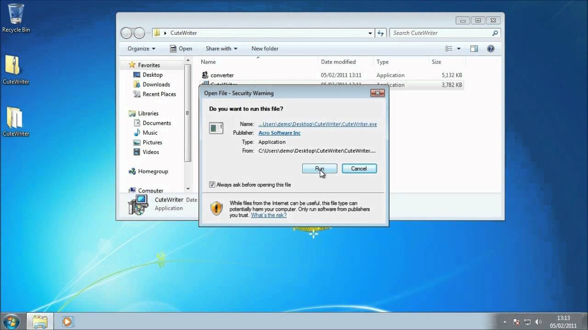Toggle Always ask before opening this file
The width and height of the screenshot is (588, 330).
click(x=212, y=185)
